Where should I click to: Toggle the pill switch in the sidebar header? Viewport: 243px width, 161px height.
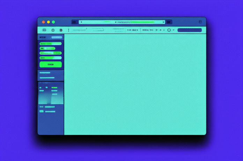pyautogui.click(x=57, y=37)
